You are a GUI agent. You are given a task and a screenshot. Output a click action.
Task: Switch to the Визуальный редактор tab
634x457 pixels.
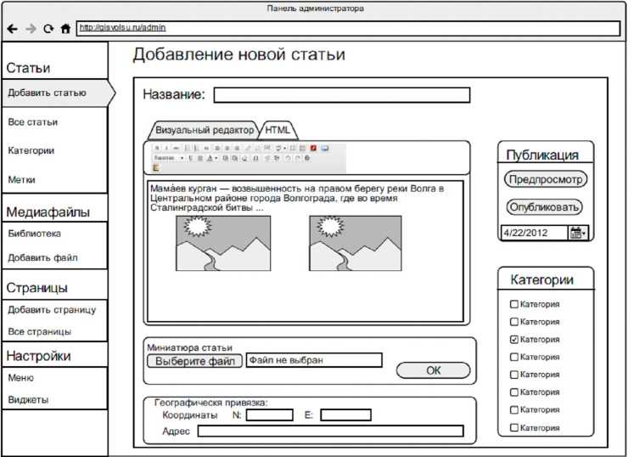[205, 130]
